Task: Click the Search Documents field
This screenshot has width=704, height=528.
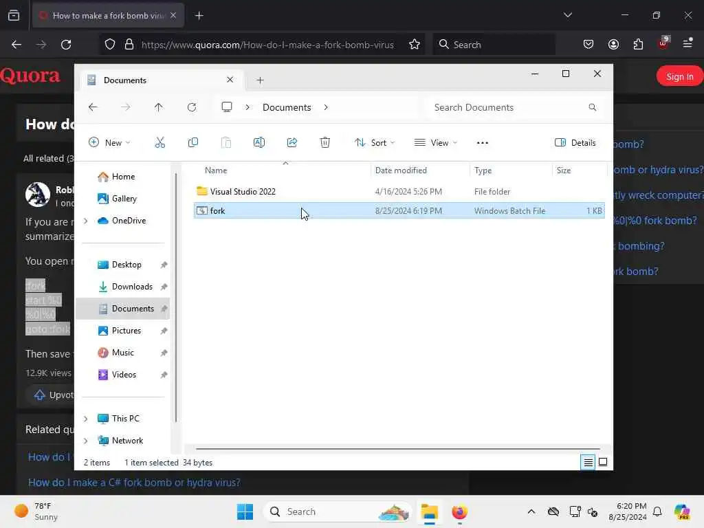Action: (x=514, y=107)
